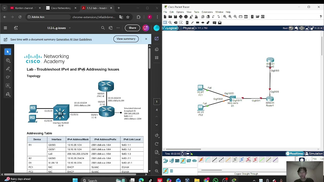
Task: Open Chrome tab search dropdown
Action: click(4, 8)
